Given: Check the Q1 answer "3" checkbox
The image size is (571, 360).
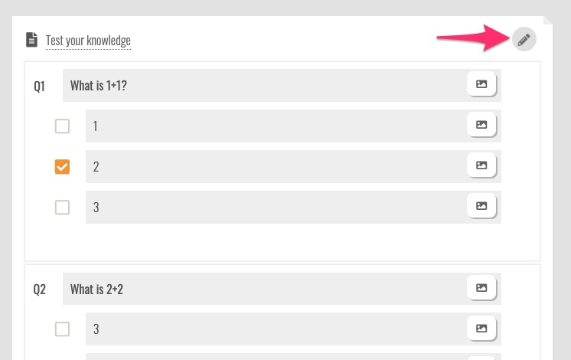Looking at the screenshot, I should pyautogui.click(x=63, y=208).
